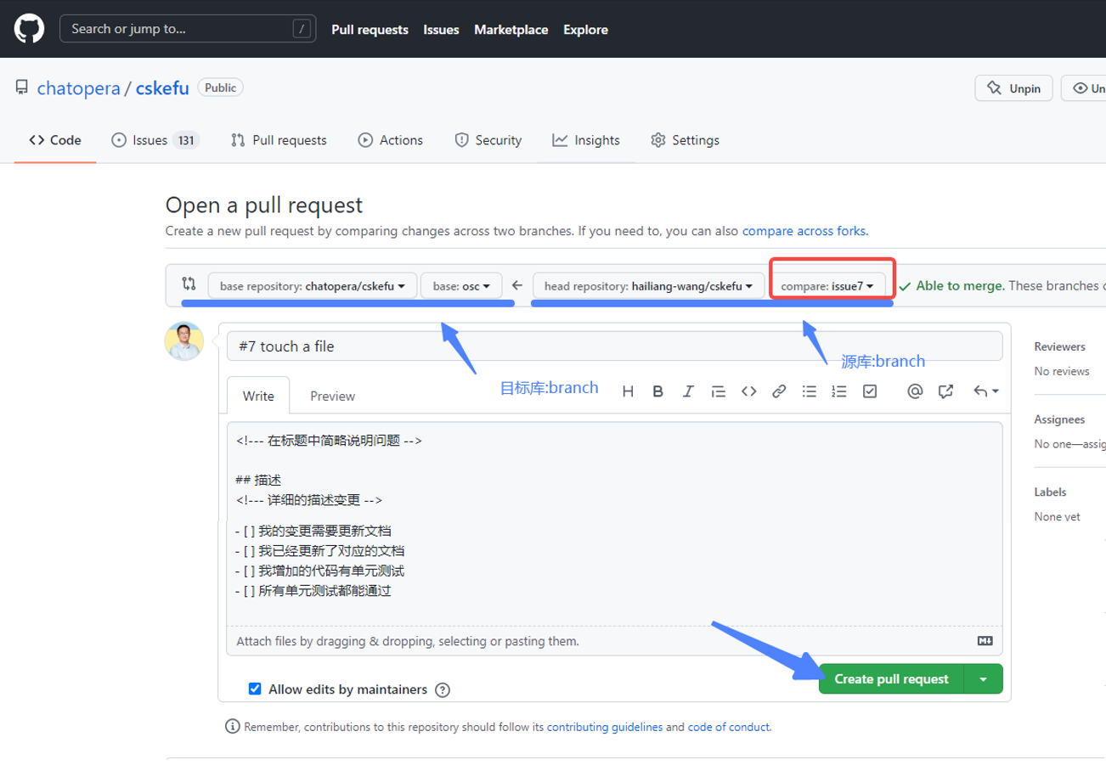The height and width of the screenshot is (765, 1106).
Task: Open the compare: issue7 branch dropdown
Action: coord(828,285)
